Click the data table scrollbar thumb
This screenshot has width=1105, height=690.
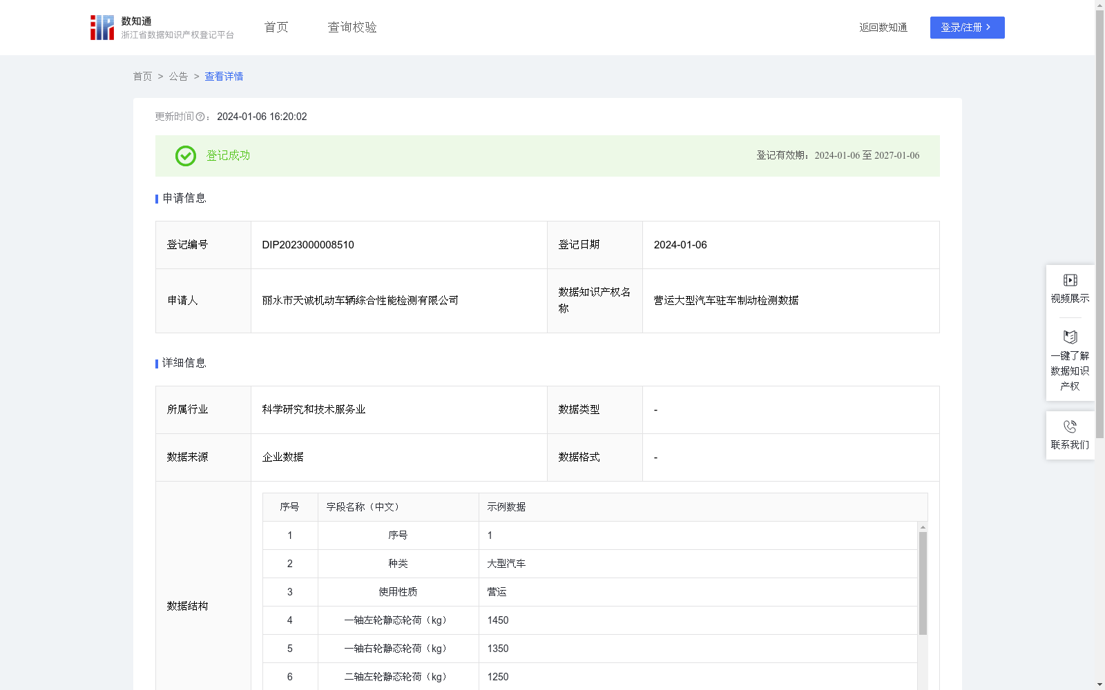click(x=923, y=583)
